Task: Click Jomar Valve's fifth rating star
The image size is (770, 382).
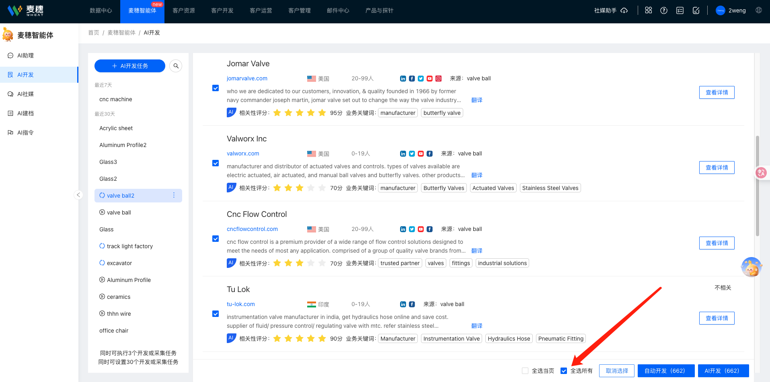Action: (x=322, y=113)
